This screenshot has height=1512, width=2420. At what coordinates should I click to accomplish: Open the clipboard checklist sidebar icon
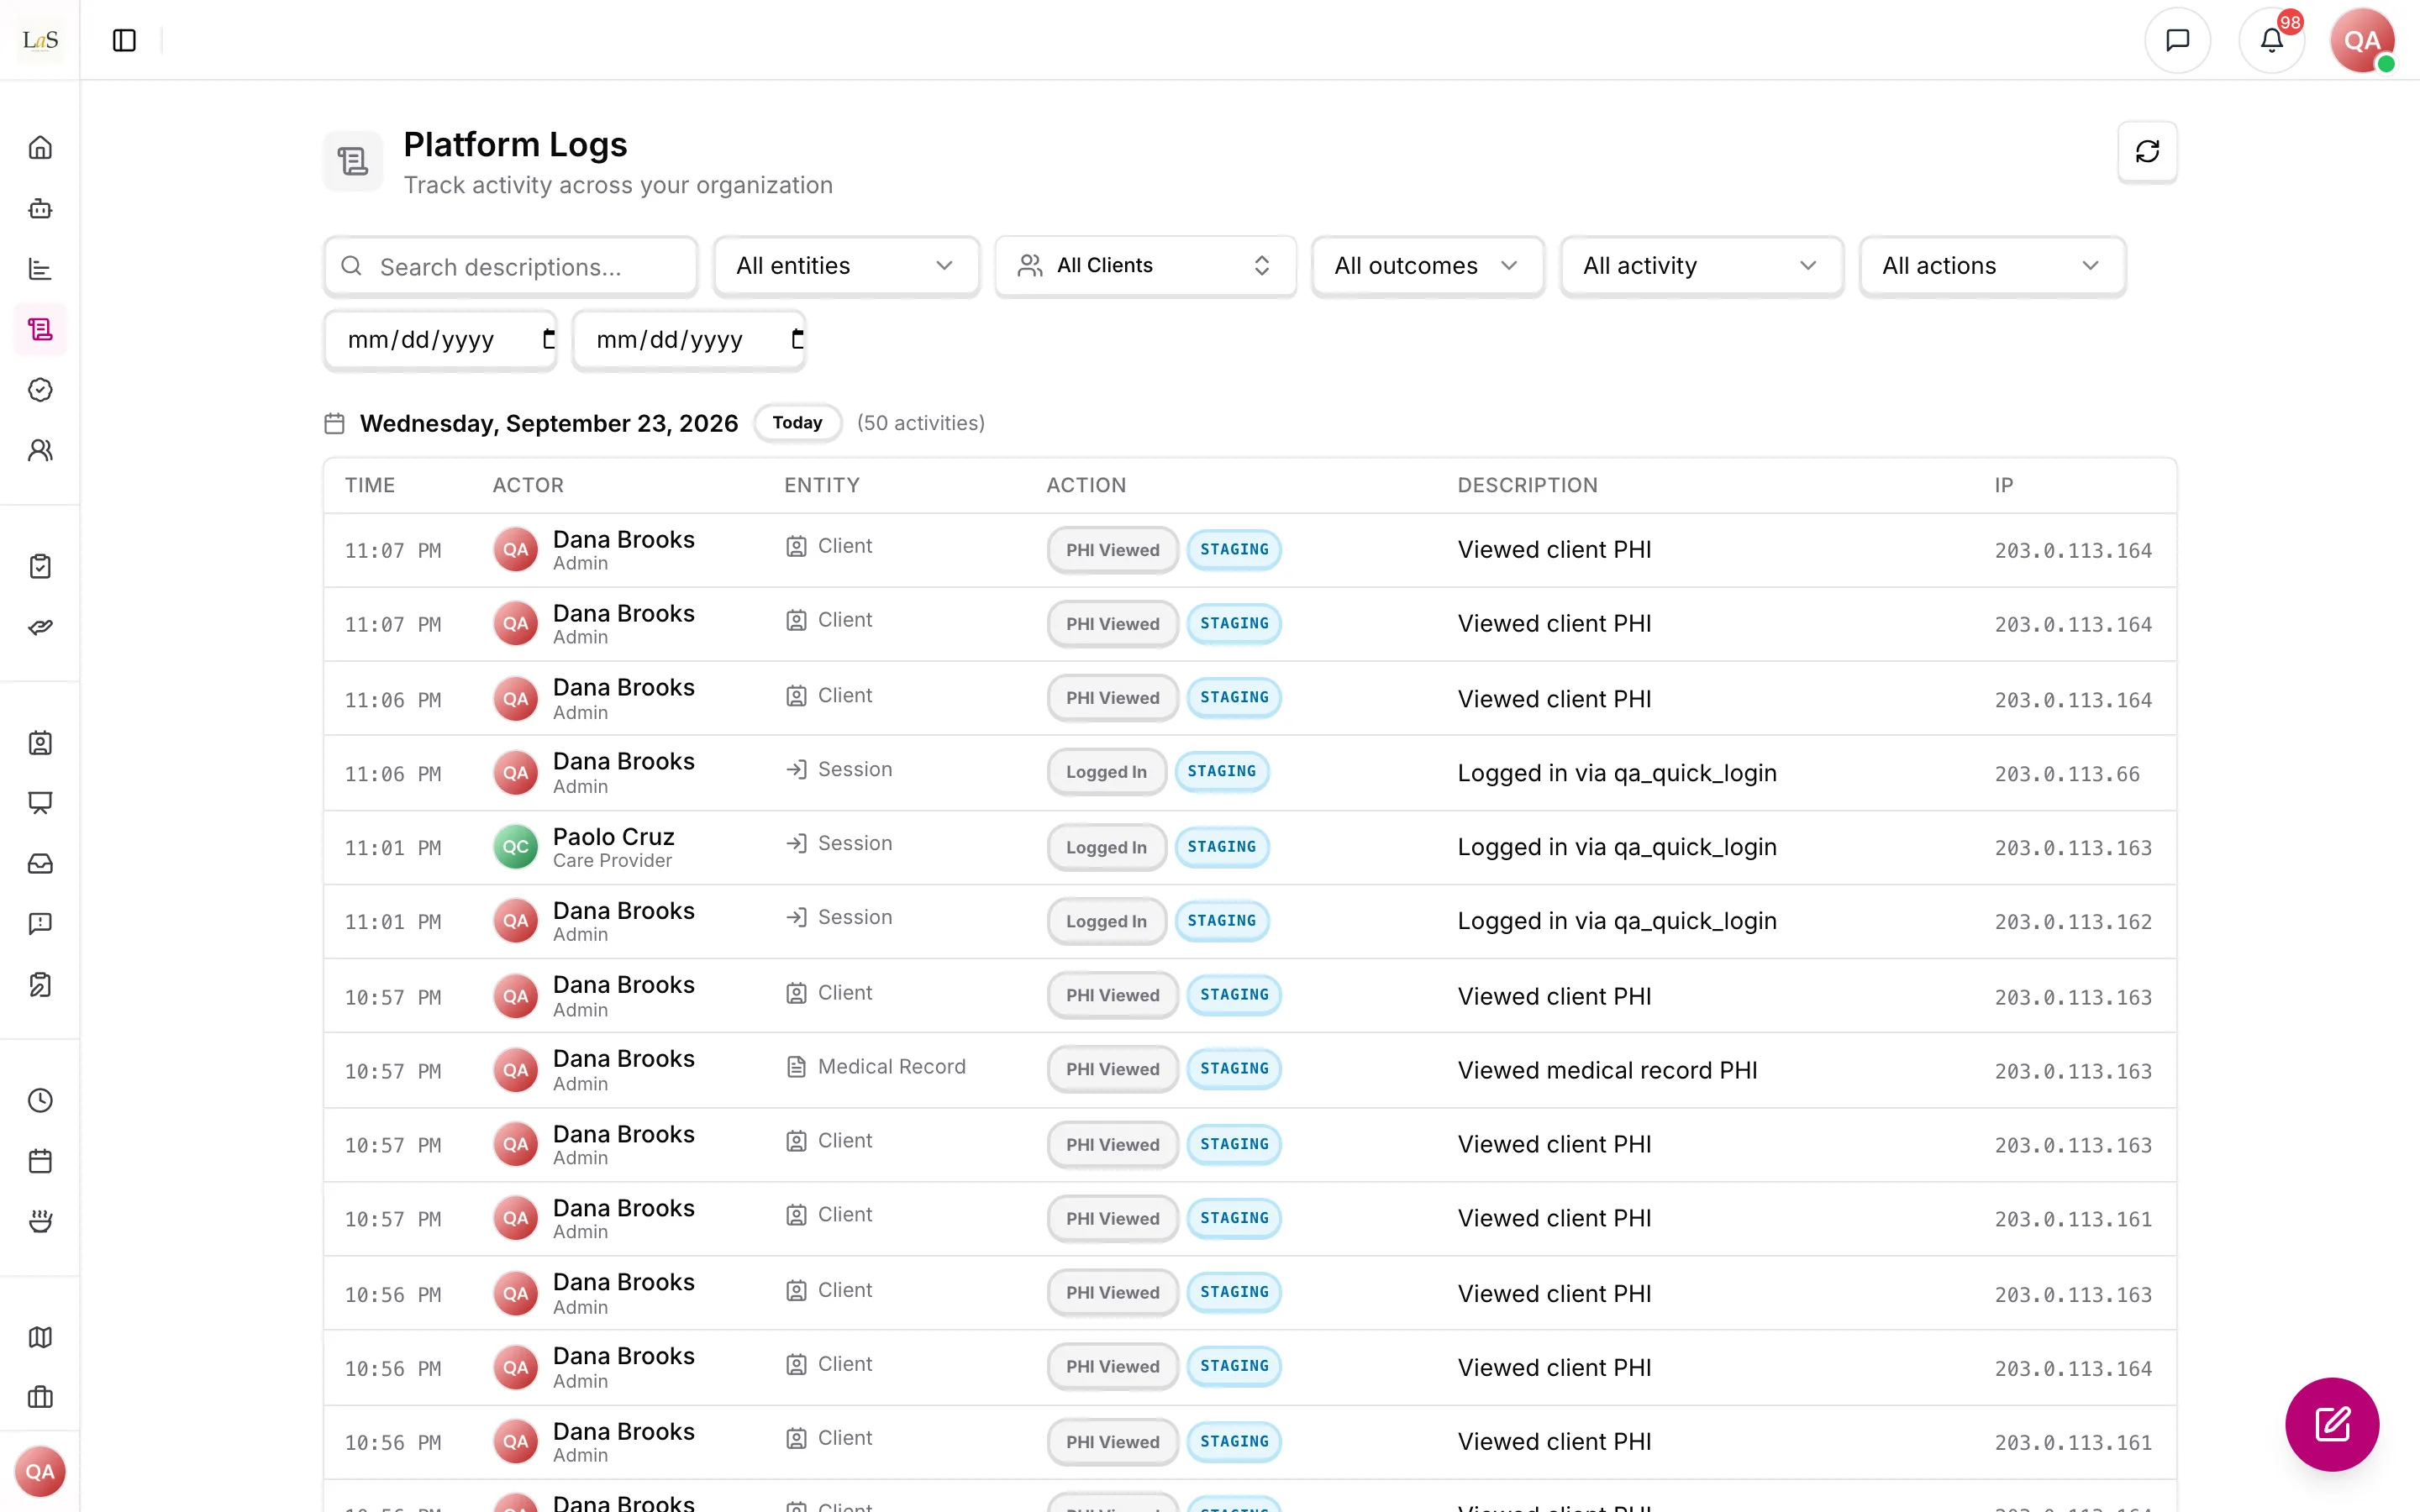point(40,566)
